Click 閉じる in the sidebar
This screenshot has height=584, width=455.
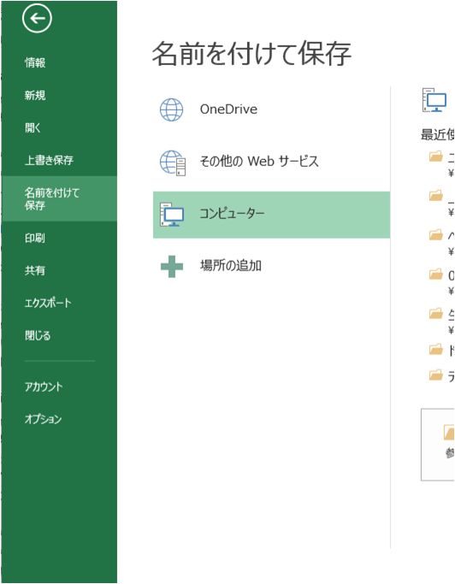point(38,335)
